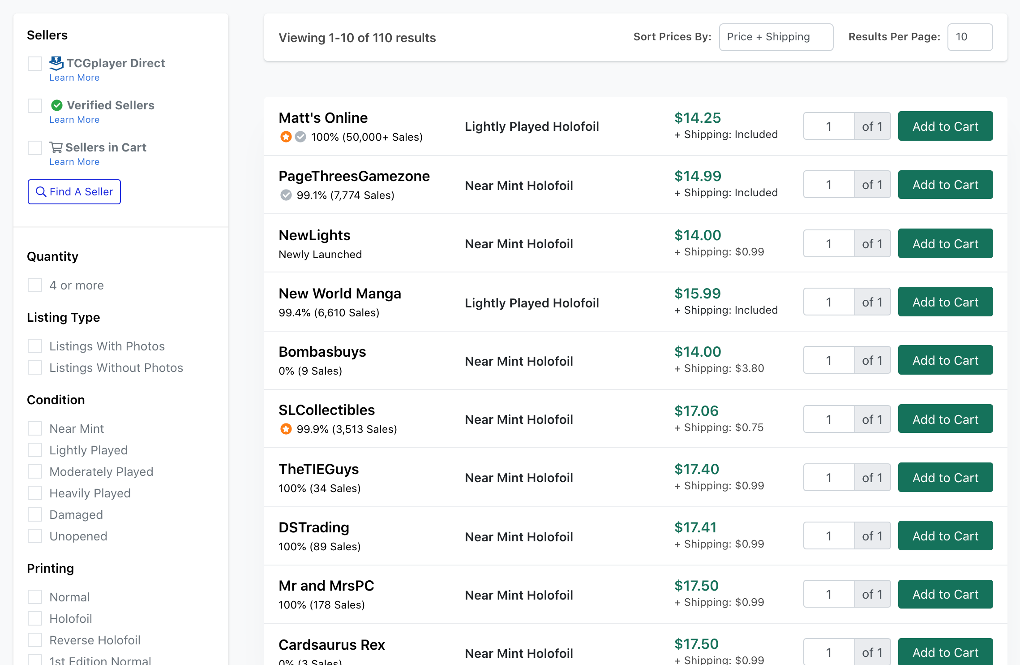Click quantity field for PageThreesGamezone
Viewport: 1020px width, 665px height.
(x=829, y=185)
